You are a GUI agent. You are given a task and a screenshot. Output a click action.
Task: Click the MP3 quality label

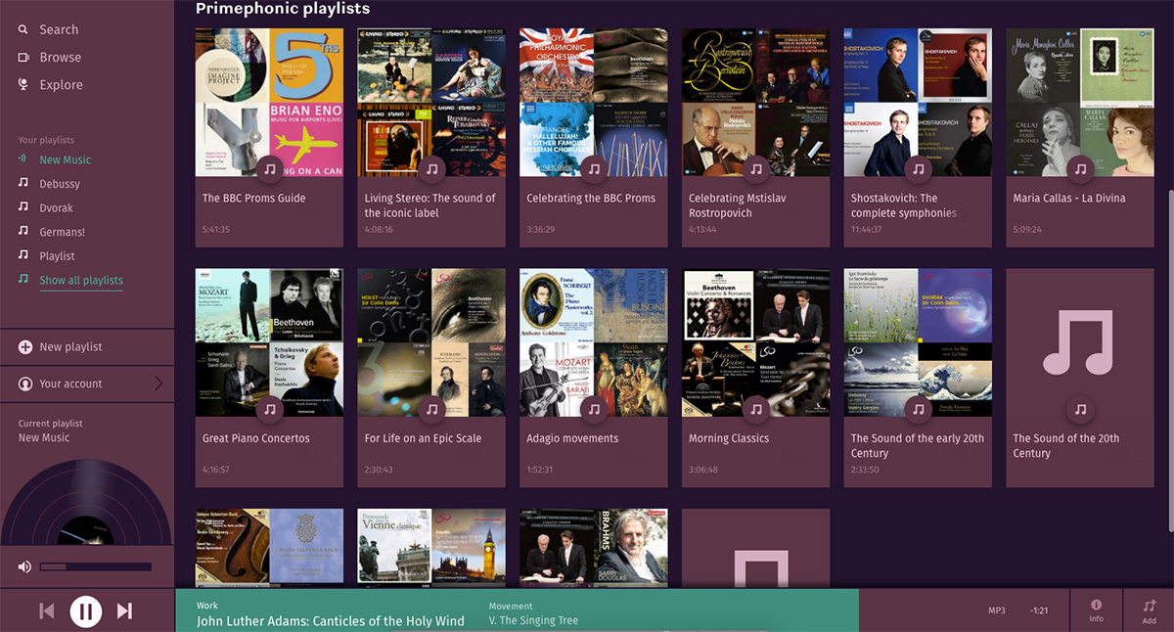click(x=997, y=611)
